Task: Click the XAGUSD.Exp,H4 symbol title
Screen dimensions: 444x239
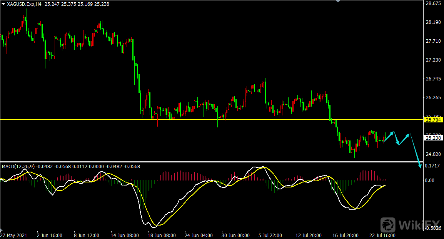Action: 23,4
